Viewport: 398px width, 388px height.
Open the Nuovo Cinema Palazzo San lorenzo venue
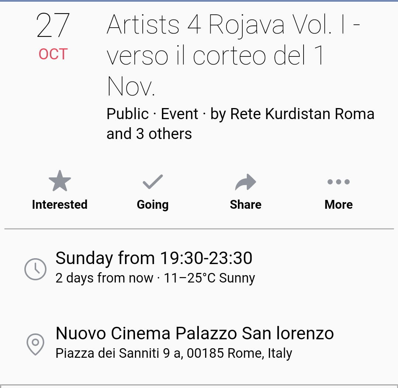point(194,333)
